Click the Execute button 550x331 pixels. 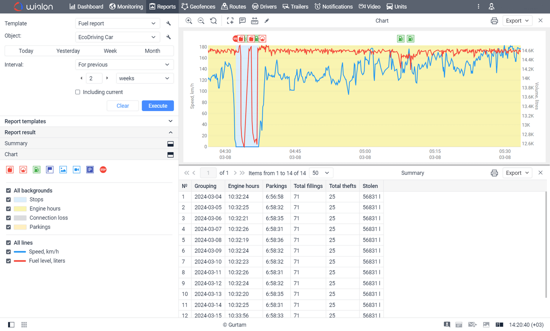158,105
